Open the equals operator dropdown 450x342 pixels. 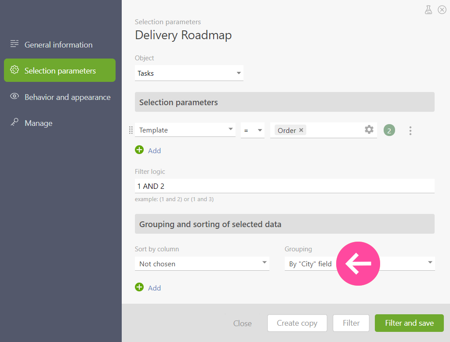coord(253,130)
